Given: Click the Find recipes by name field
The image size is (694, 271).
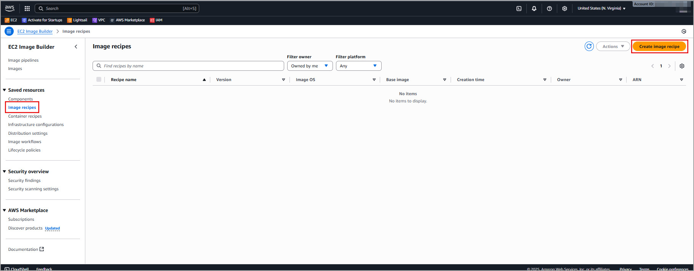Looking at the screenshot, I should click(189, 66).
